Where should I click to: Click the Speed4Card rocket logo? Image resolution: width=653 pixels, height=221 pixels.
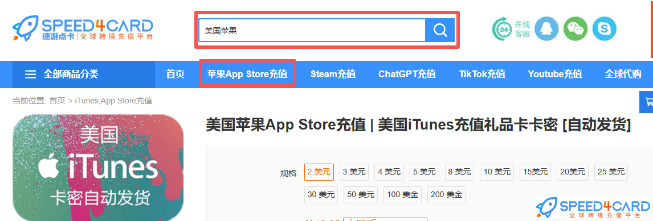(x=83, y=28)
